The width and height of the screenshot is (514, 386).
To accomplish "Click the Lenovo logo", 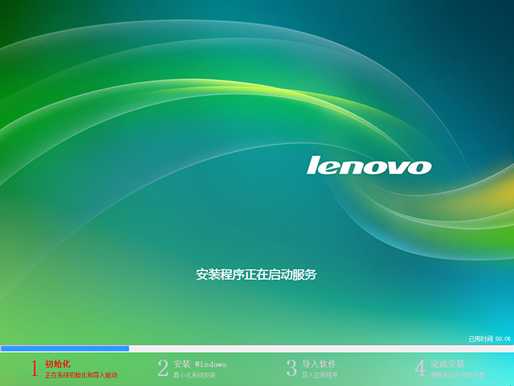I will pyautogui.click(x=369, y=165).
